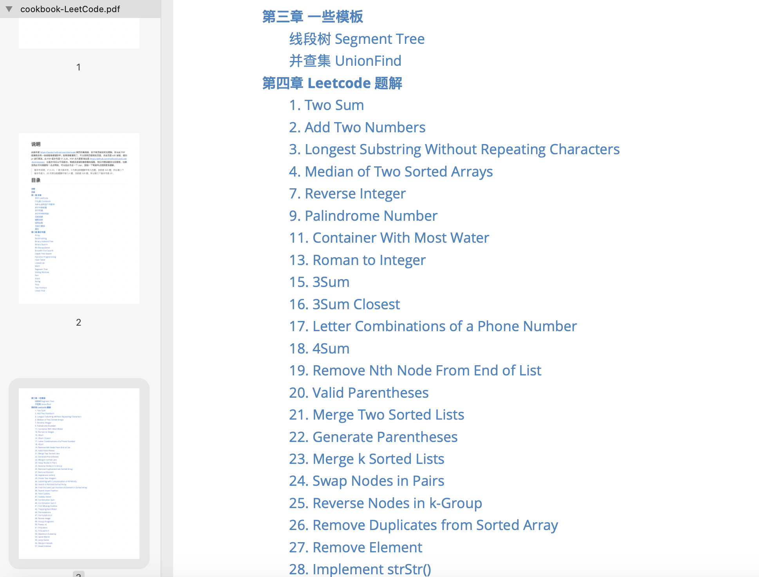Open 19. Remove Nth Node From End of List
759x577 pixels.
pyautogui.click(x=415, y=371)
